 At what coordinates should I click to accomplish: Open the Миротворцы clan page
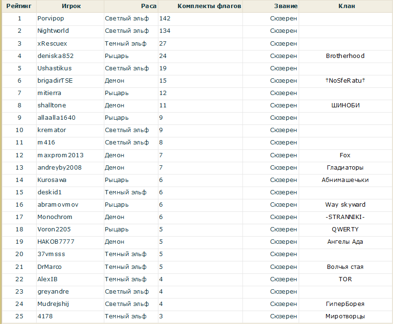pos(345,316)
